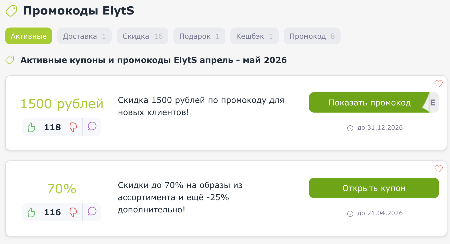Click the tag icon beside Активные купоны heading

[10, 60]
